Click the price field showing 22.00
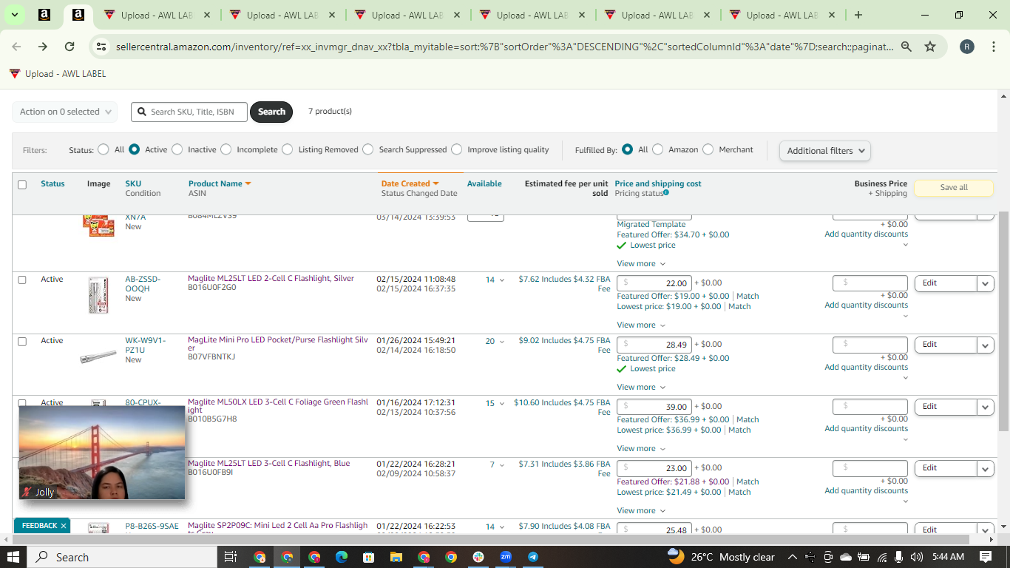 click(x=654, y=283)
